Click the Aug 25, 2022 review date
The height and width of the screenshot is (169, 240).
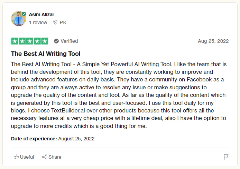click(213, 41)
